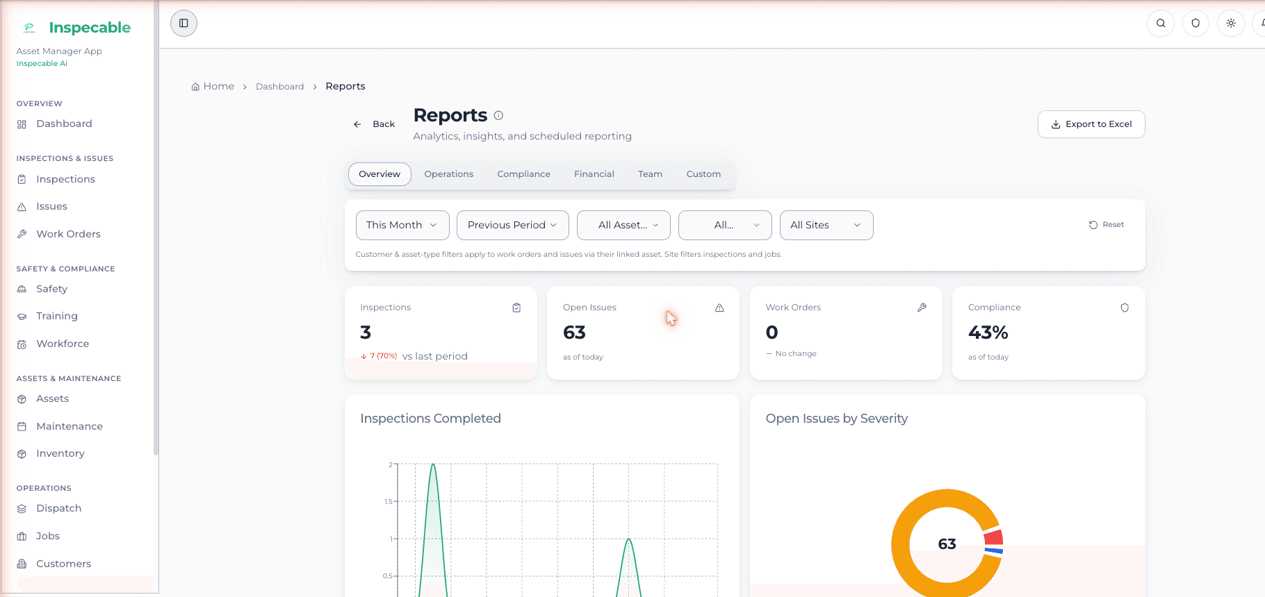Open Inventory in sidebar
This screenshot has width=1265, height=597.
coord(60,453)
